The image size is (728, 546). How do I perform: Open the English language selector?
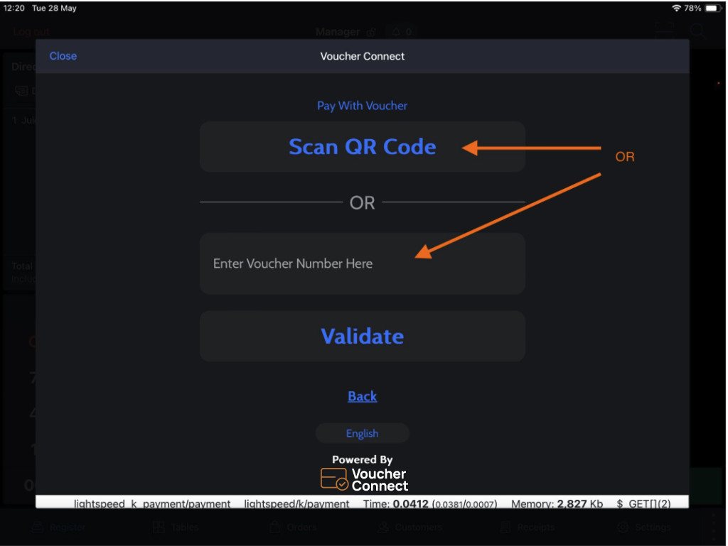(x=362, y=433)
